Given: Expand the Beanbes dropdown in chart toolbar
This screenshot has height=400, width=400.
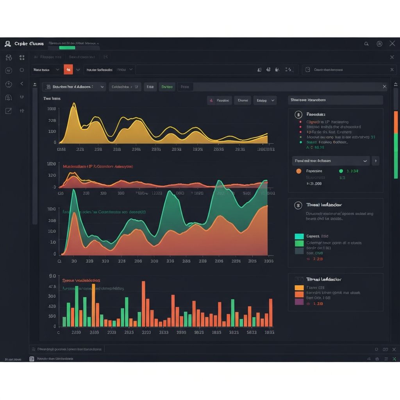Looking at the screenshot, I should point(74,87).
